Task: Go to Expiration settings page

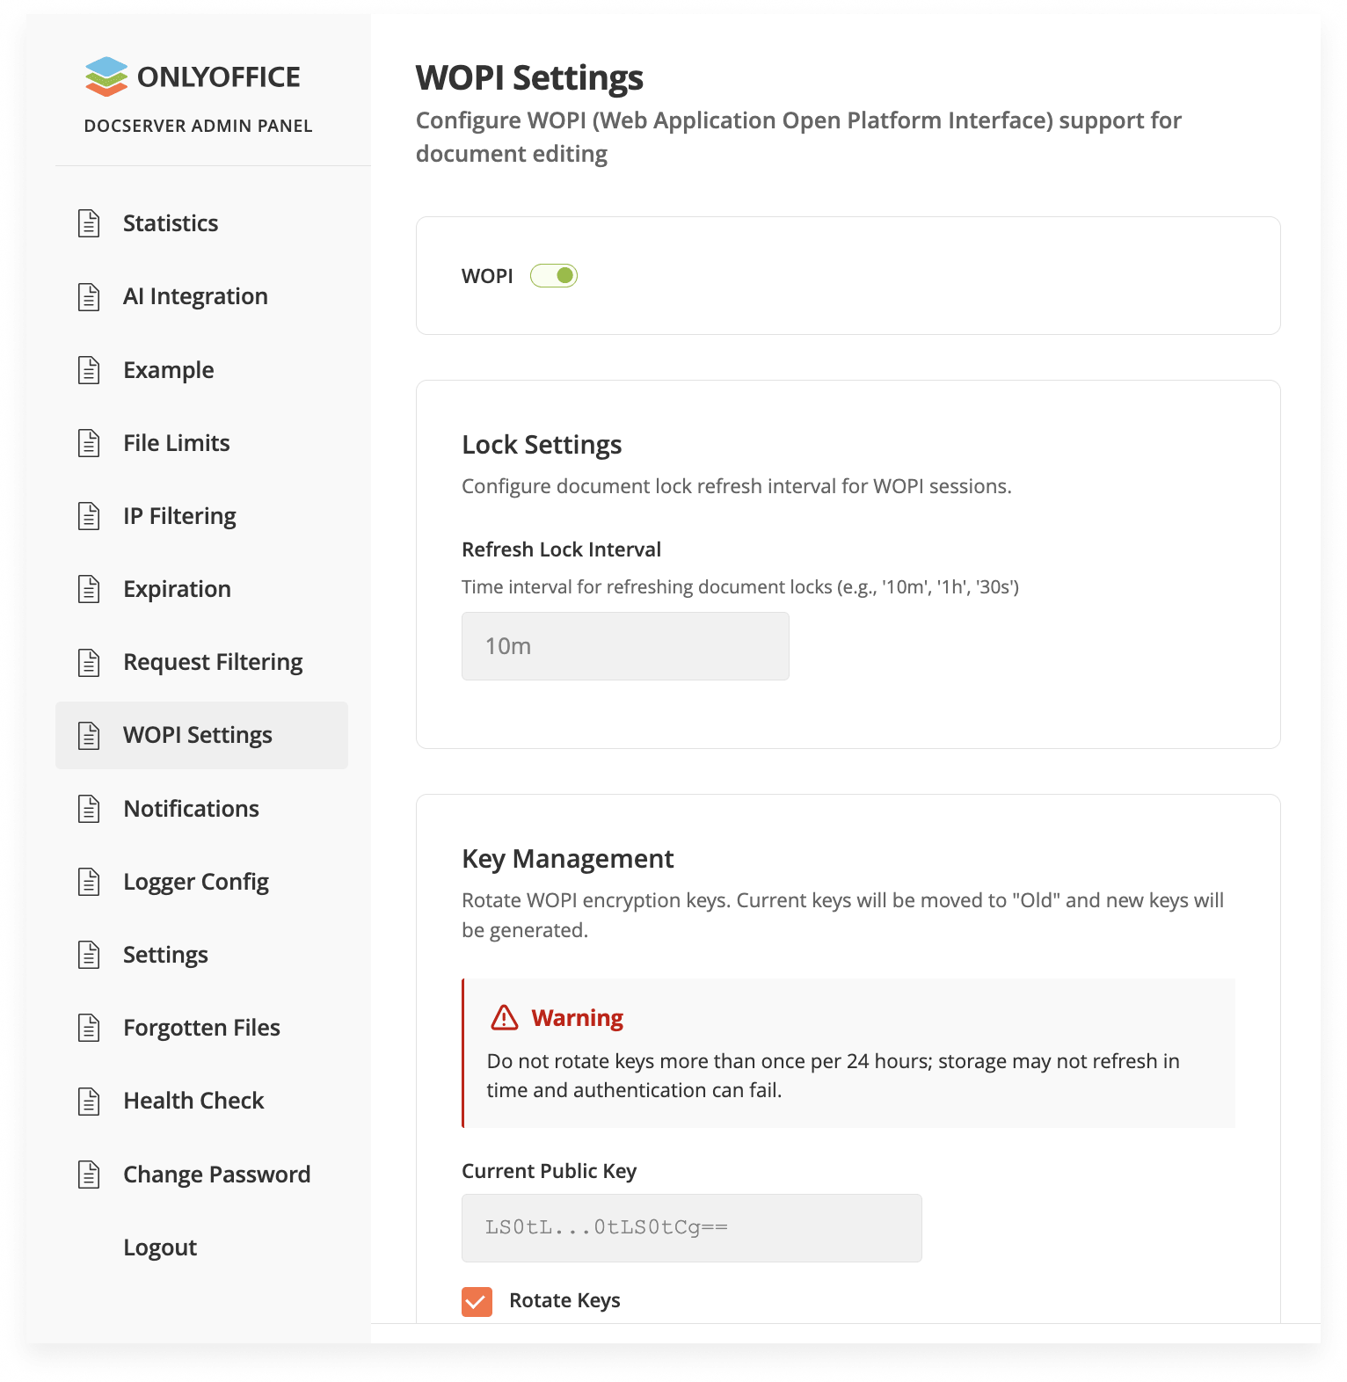Action: (x=177, y=589)
